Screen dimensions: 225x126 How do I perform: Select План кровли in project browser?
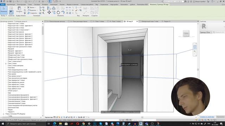pos(12,74)
